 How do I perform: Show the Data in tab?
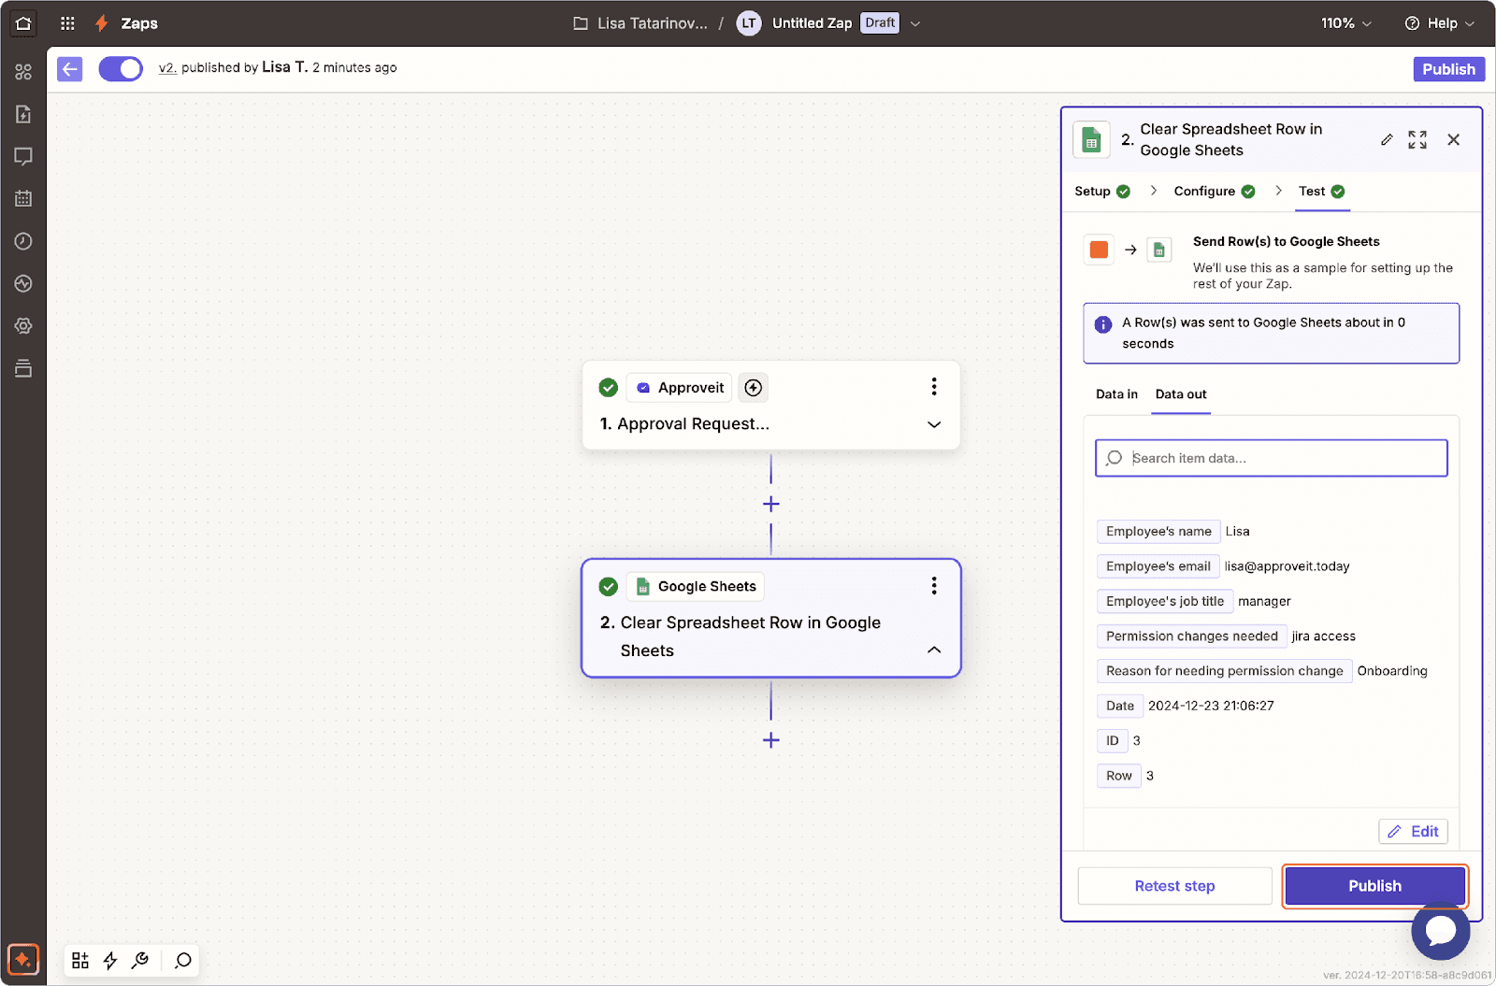click(1116, 394)
